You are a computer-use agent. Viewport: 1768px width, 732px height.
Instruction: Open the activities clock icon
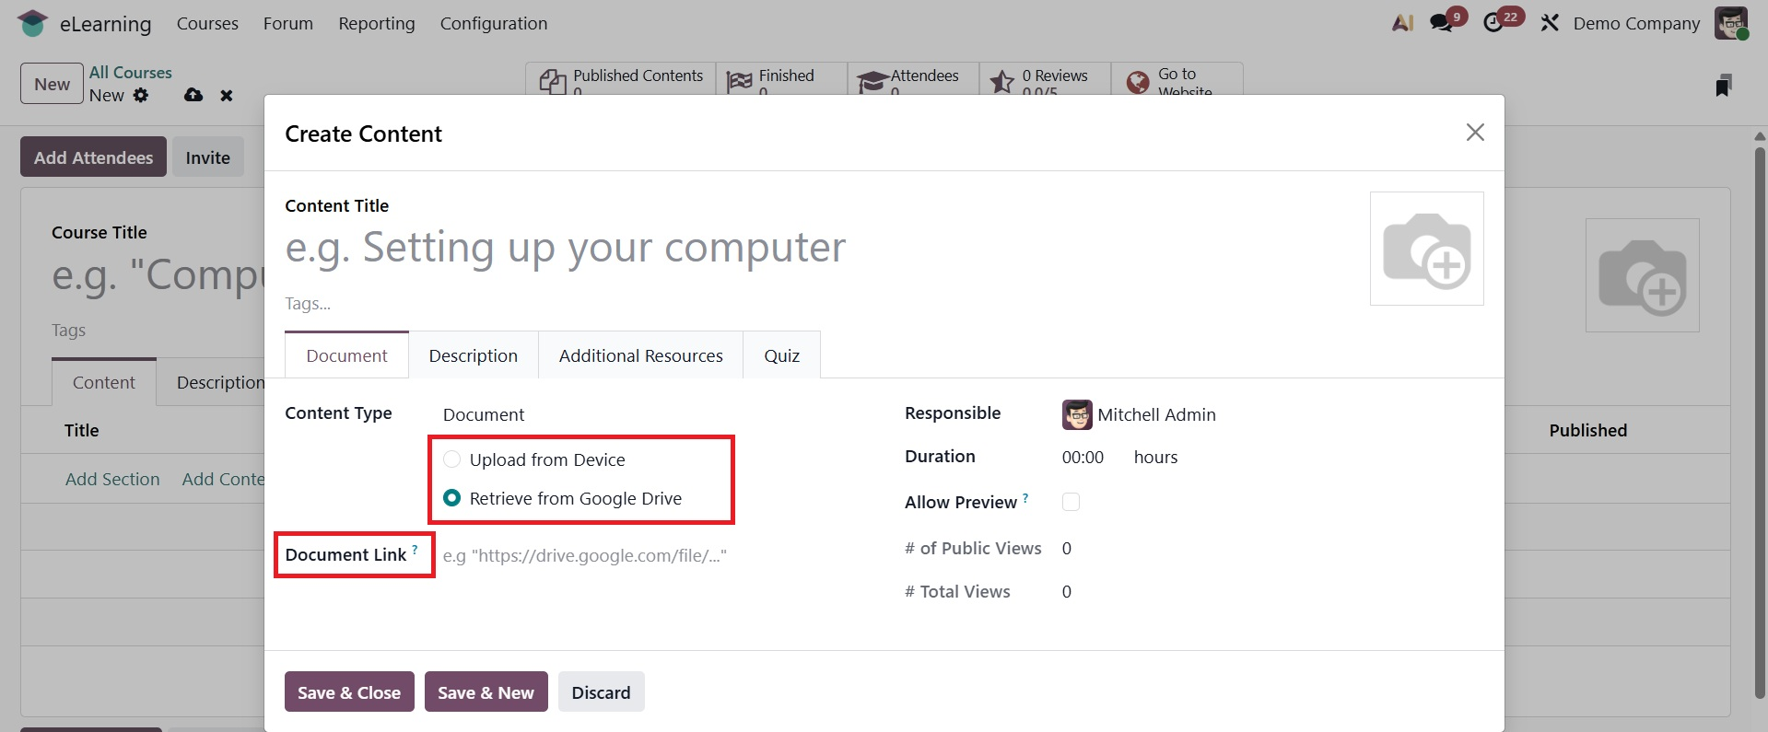pos(1493,23)
